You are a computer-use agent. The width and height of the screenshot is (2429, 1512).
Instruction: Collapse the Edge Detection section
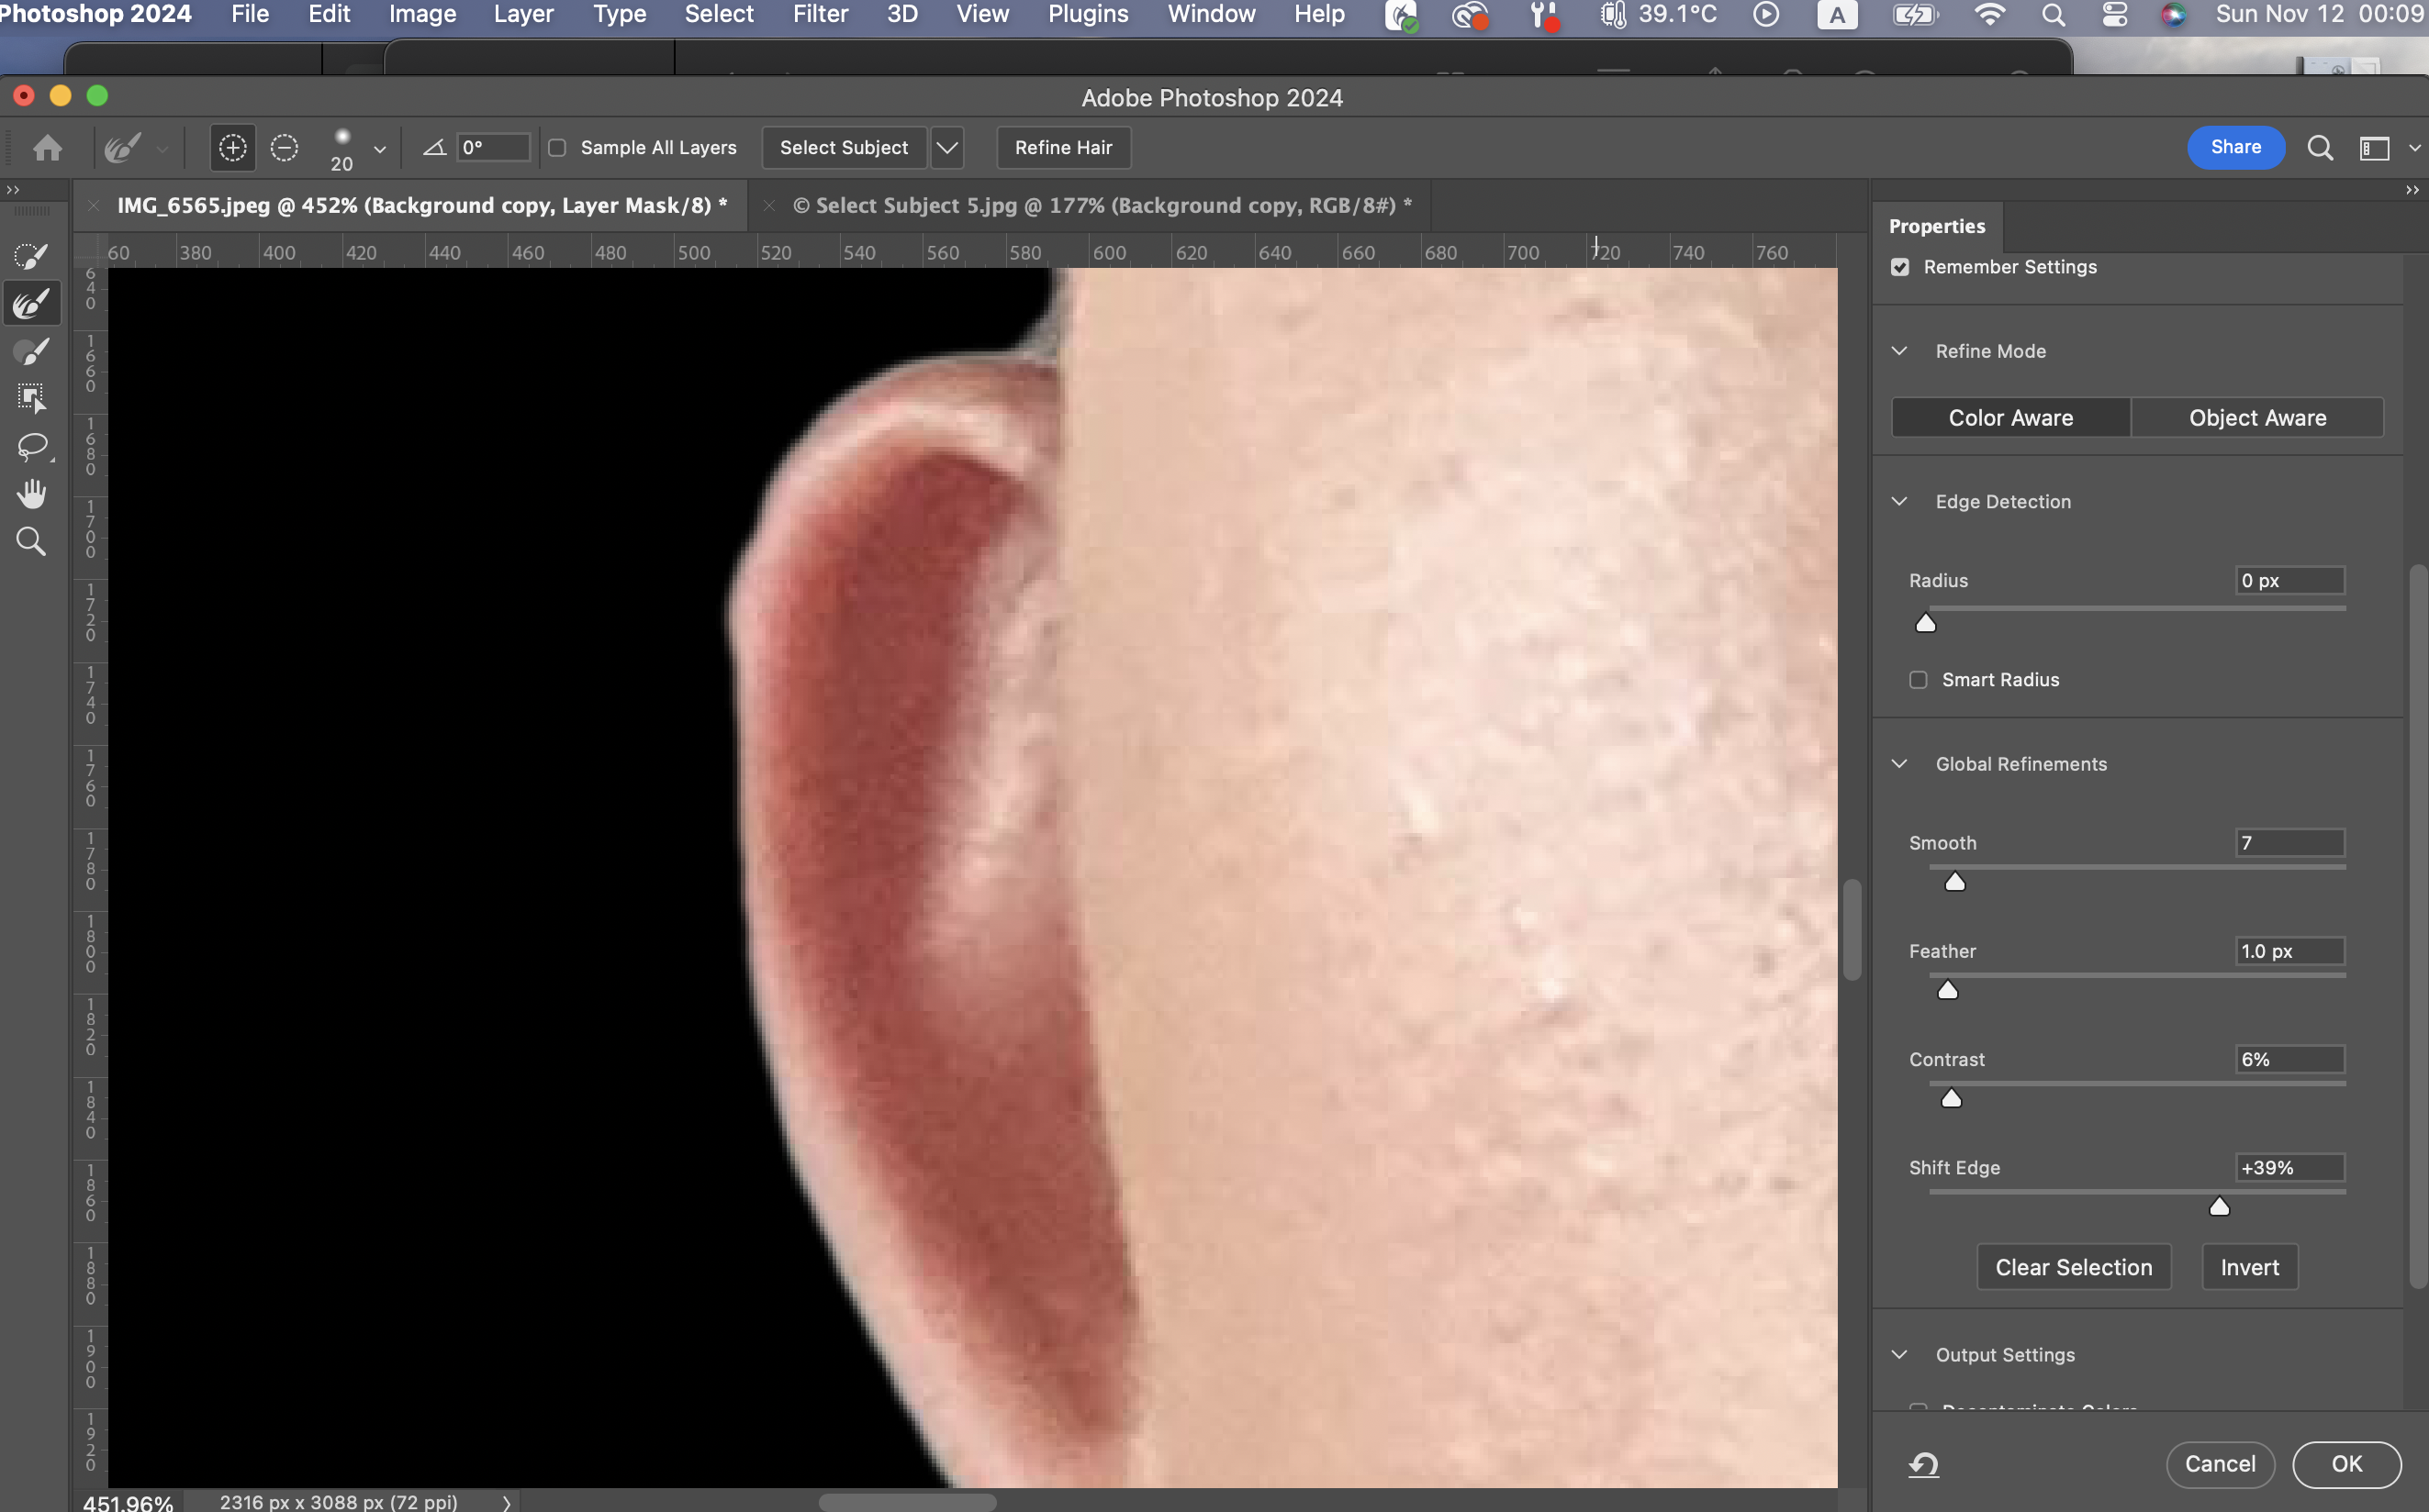coord(1898,501)
